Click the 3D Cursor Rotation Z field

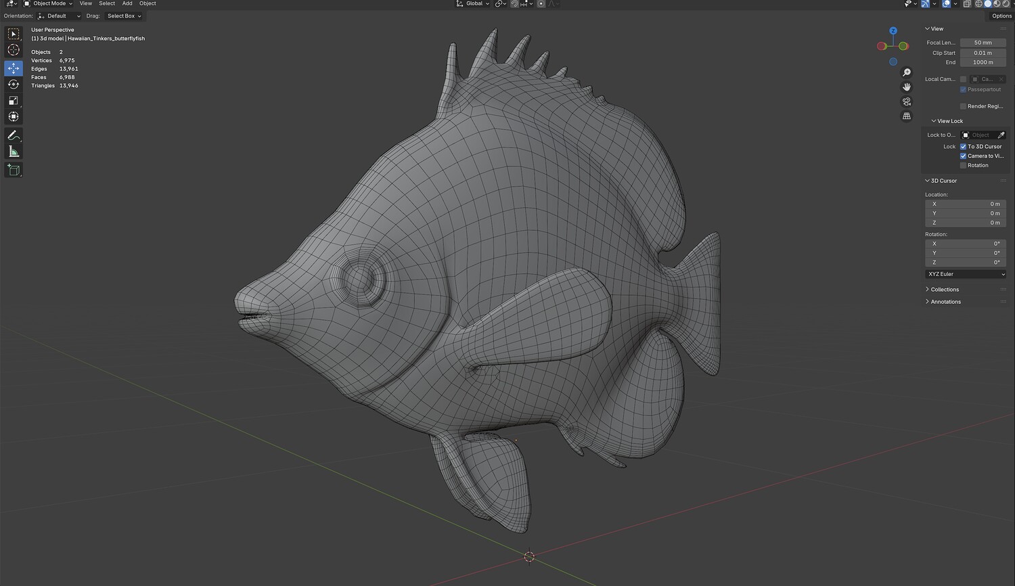pyautogui.click(x=966, y=263)
